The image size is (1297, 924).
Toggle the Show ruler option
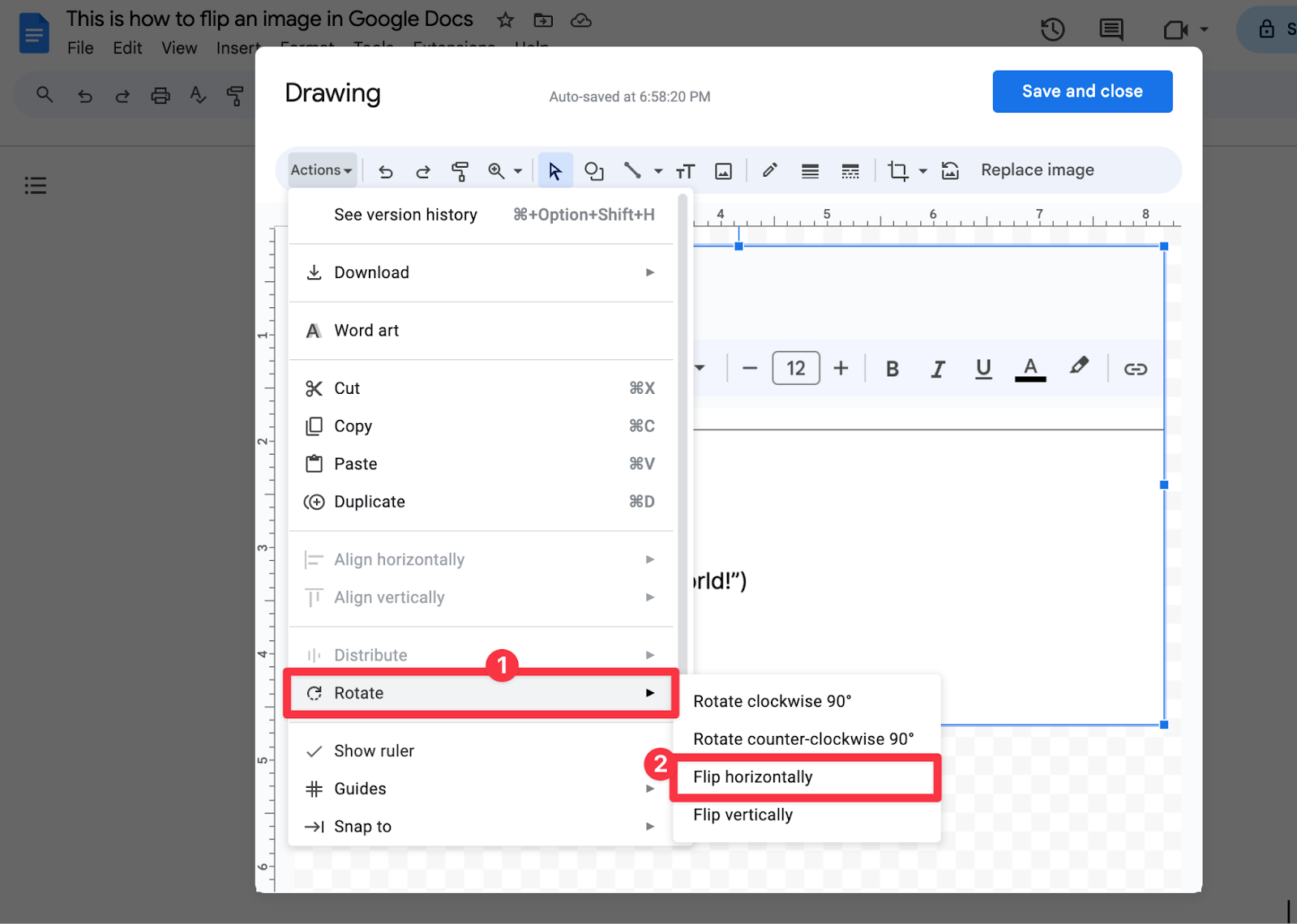point(482,751)
